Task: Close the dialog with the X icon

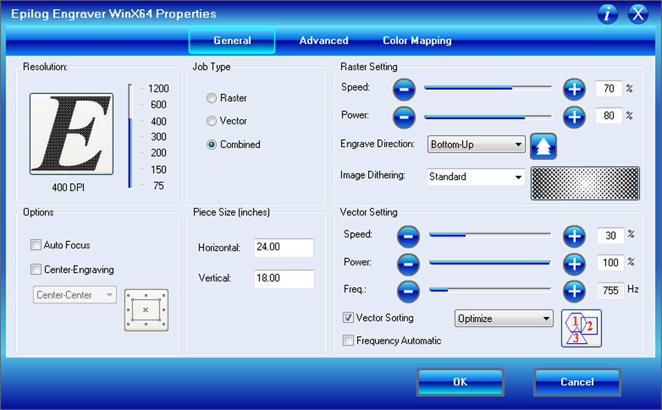Action: pyautogui.click(x=638, y=14)
